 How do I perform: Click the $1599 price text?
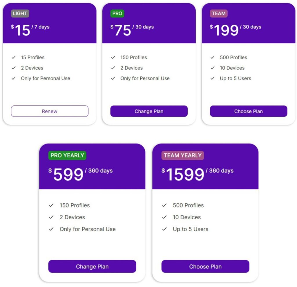point(183,174)
